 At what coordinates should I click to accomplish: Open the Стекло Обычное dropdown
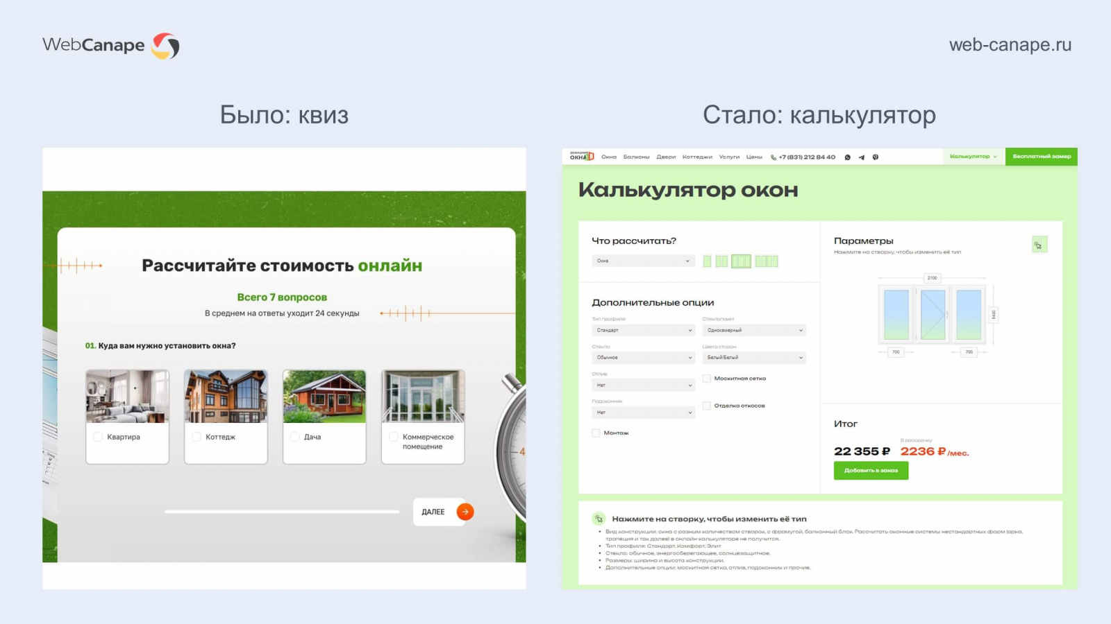coord(643,358)
